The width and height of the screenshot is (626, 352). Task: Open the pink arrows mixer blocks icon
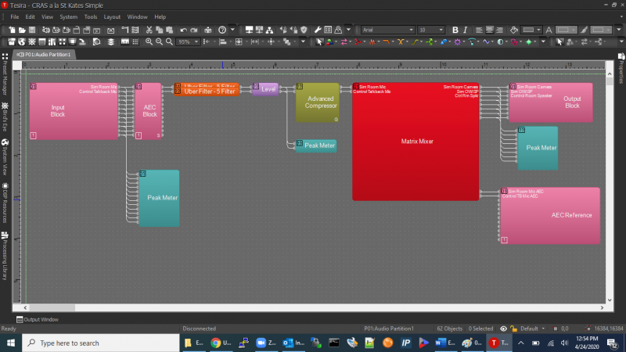pos(344,41)
